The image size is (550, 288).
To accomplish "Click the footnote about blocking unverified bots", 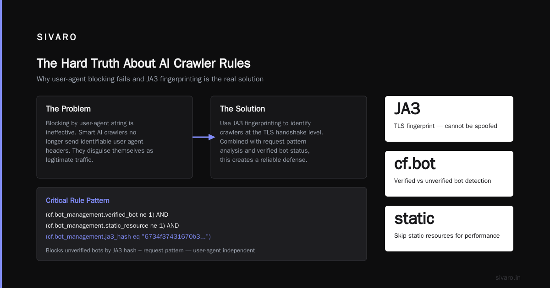I will coord(150,251).
